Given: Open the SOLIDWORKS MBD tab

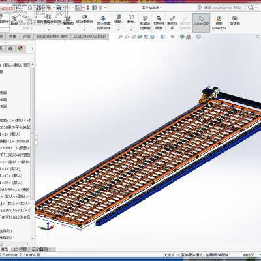Looking at the screenshot, I should (89, 37).
